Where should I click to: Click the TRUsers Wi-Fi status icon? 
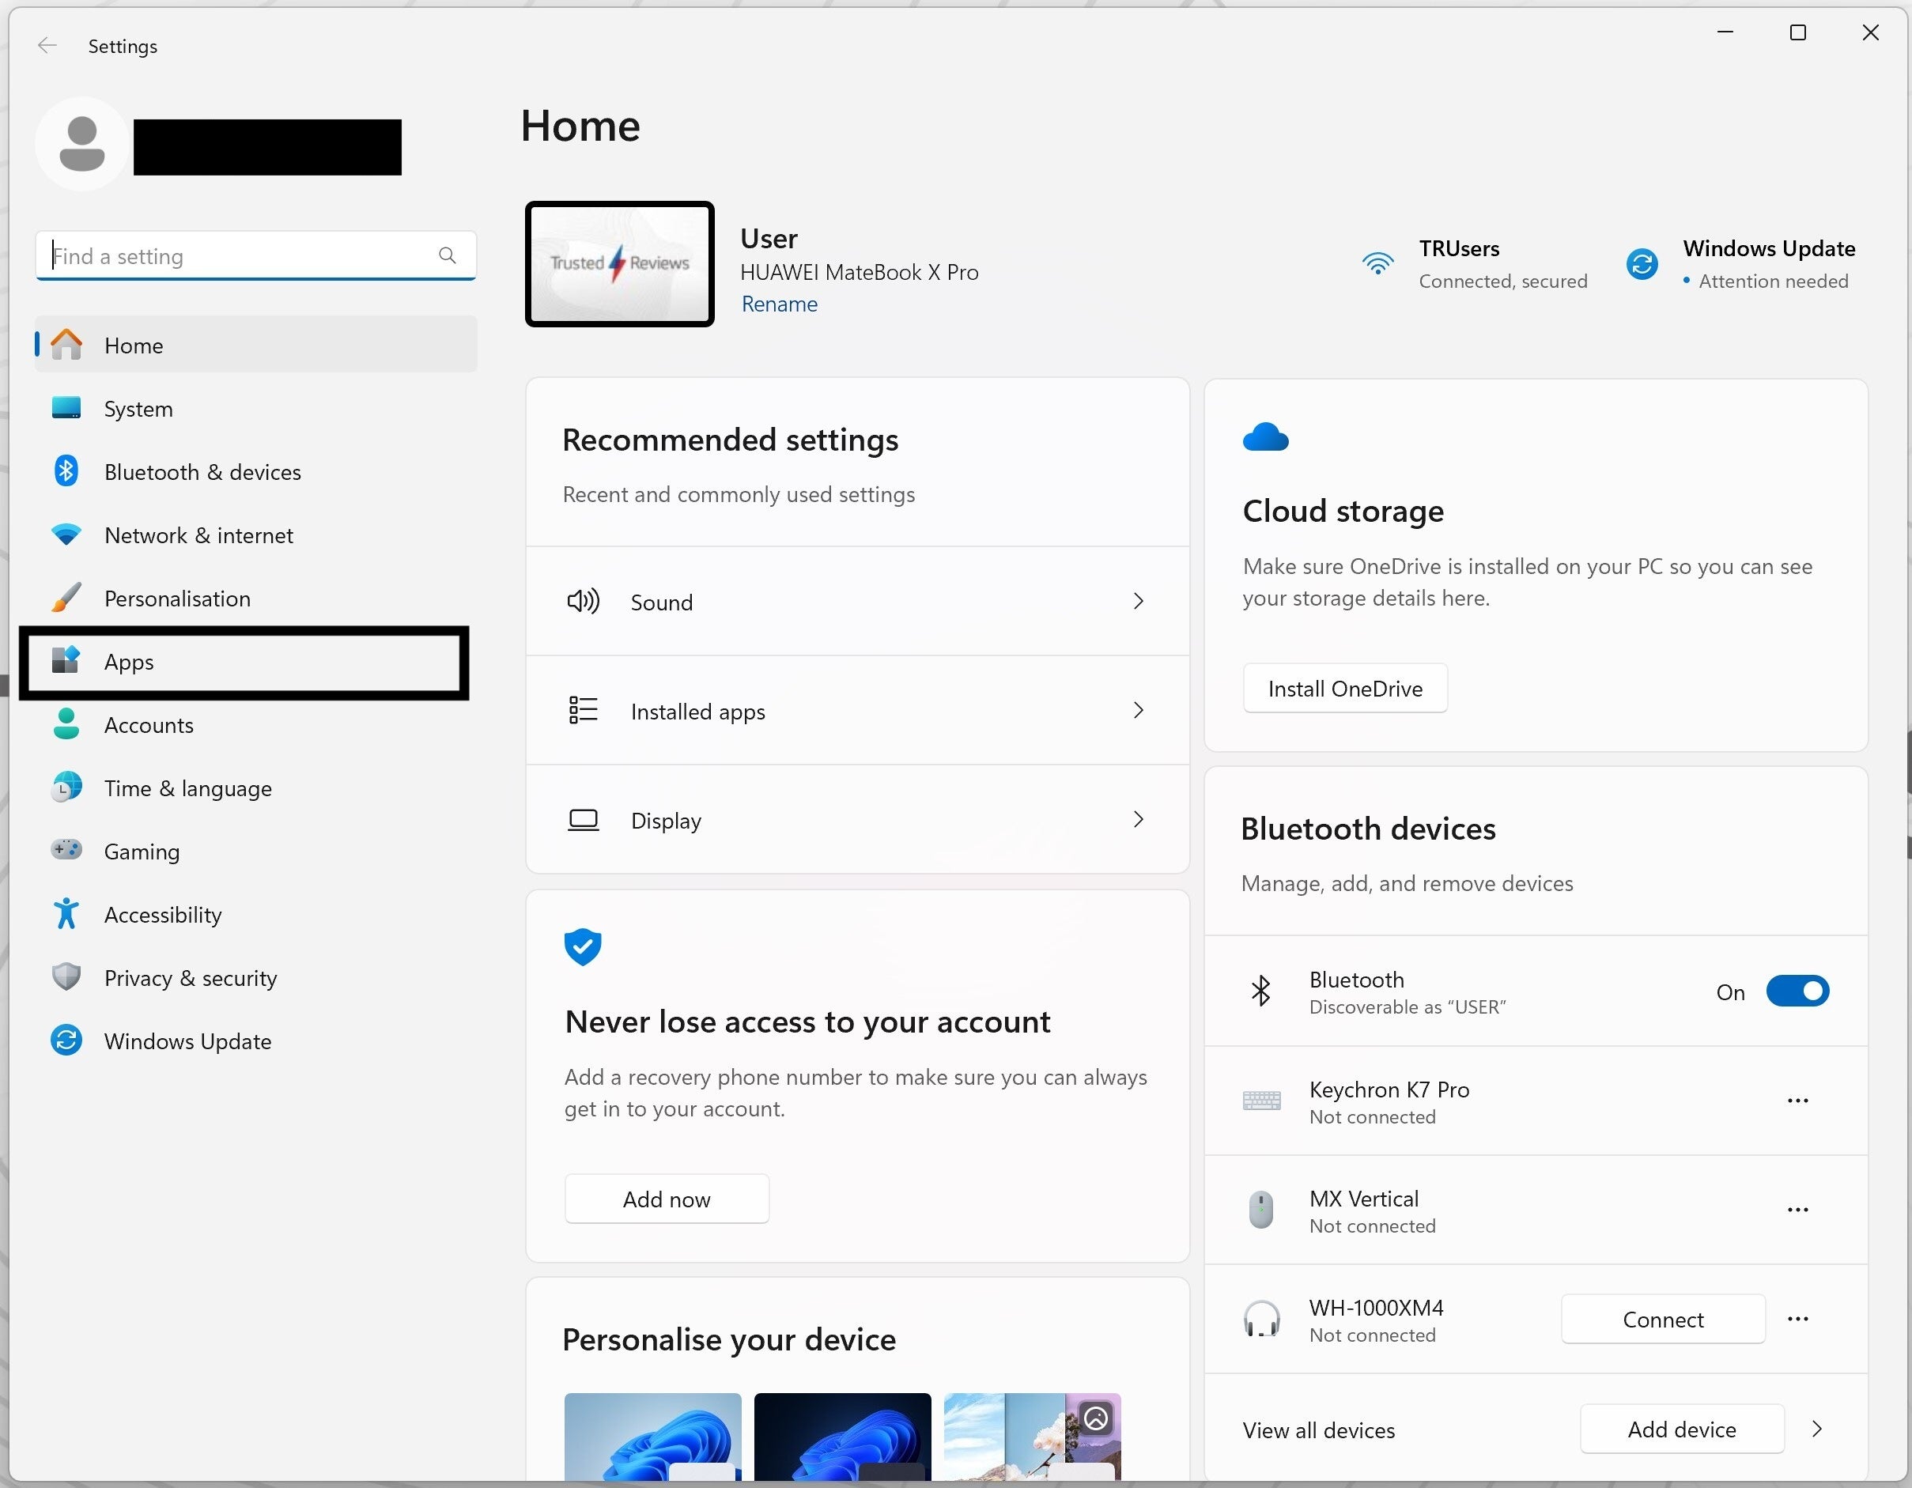(x=1378, y=262)
